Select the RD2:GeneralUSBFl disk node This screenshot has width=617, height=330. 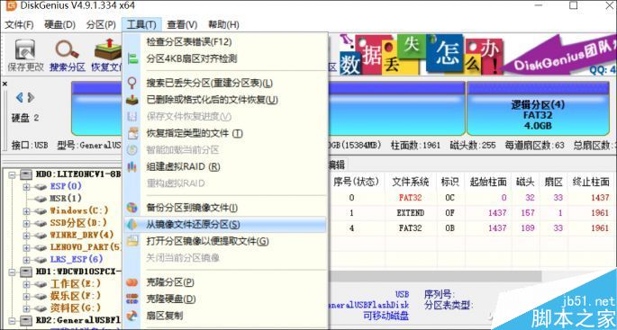click(78, 320)
